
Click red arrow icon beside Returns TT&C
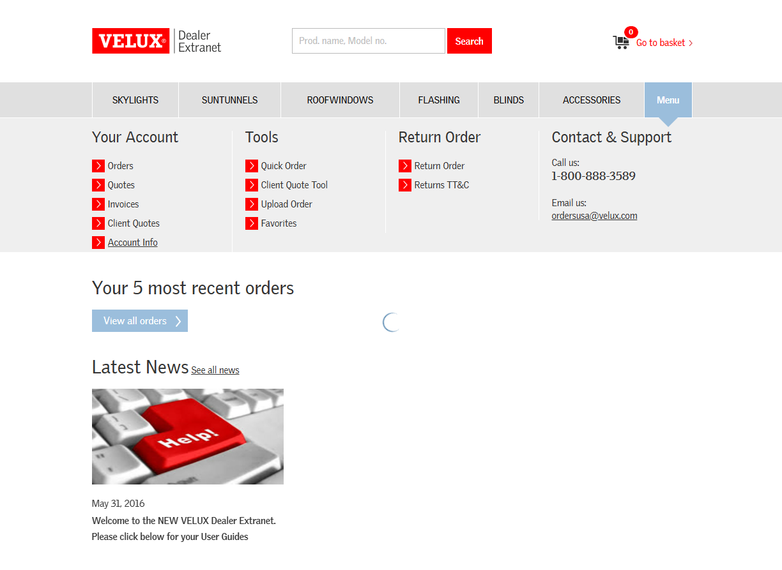click(405, 185)
